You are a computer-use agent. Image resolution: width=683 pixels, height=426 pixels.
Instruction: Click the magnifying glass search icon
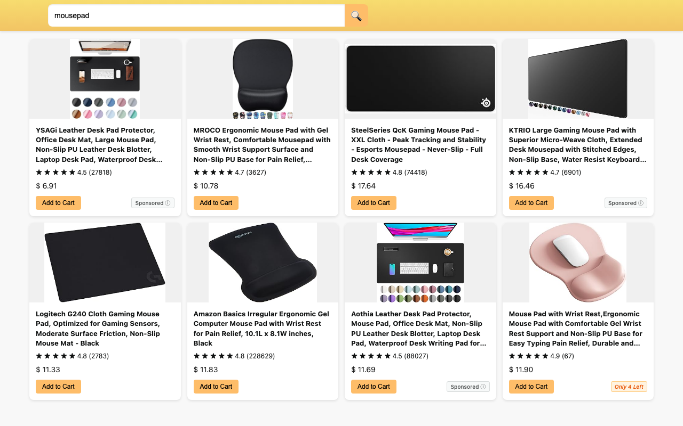tap(356, 16)
